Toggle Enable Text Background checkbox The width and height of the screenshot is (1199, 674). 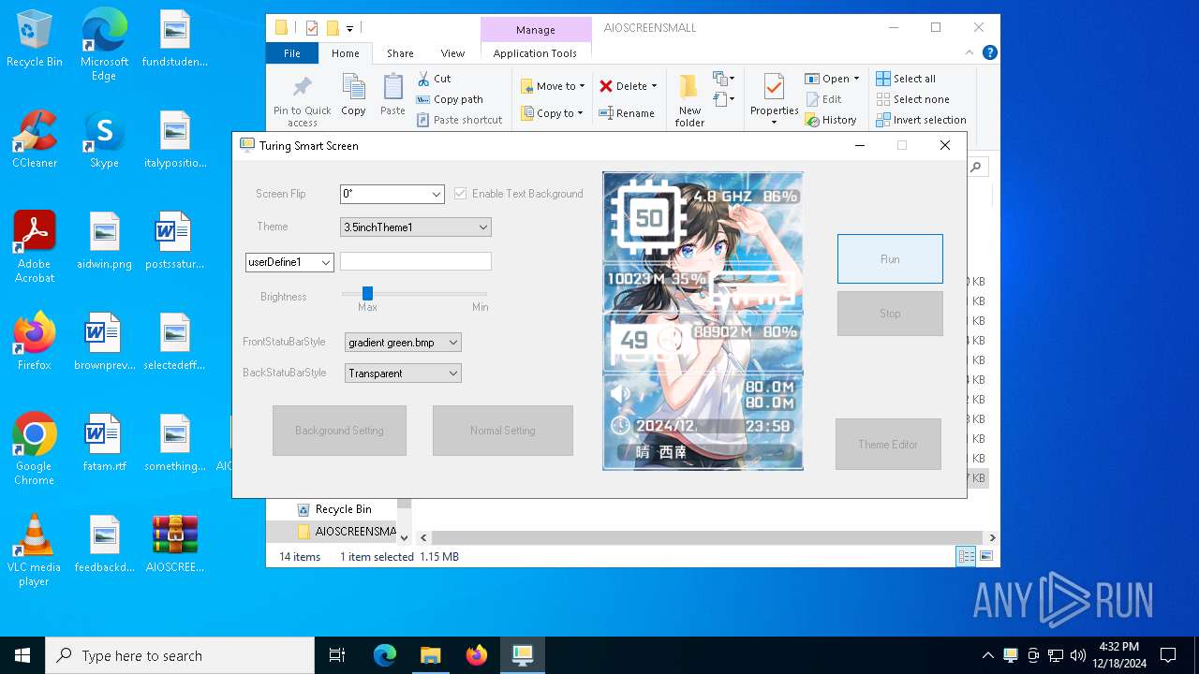pyautogui.click(x=460, y=194)
